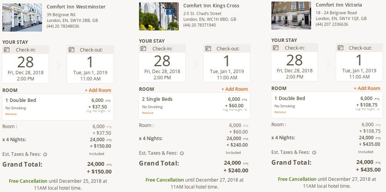The height and width of the screenshot is (192, 386).
Task: Open Comfort Inn Victoria hotel photo
Action: click(x=291, y=15)
